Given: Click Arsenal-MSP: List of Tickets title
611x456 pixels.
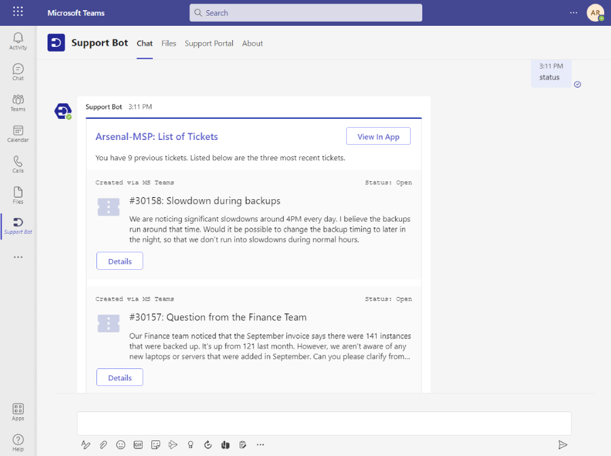Looking at the screenshot, I should point(157,137).
